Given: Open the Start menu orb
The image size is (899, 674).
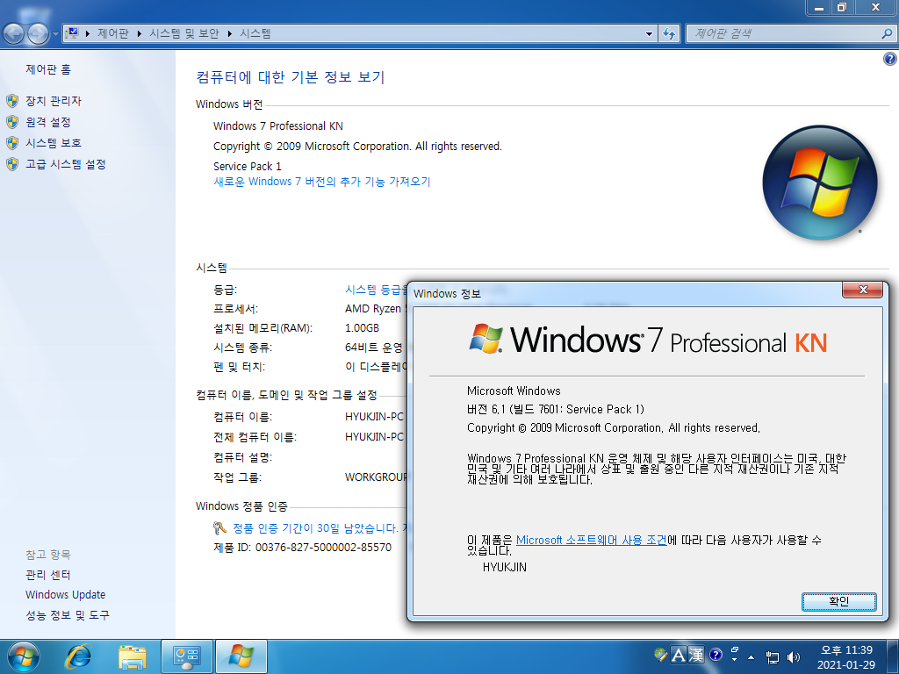Looking at the screenshot, I should pos(23,656).
